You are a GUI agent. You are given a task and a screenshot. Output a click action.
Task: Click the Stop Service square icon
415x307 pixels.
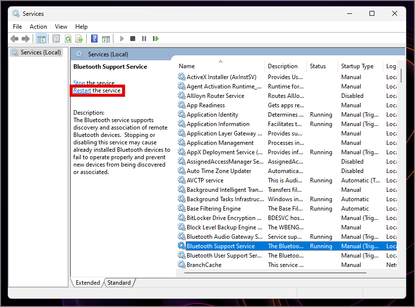point(133,39)
